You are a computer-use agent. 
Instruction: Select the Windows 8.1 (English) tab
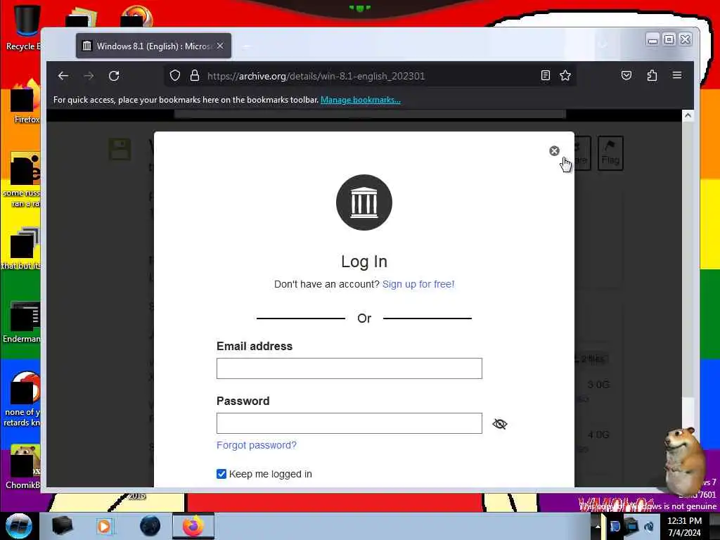pos(153,46)
